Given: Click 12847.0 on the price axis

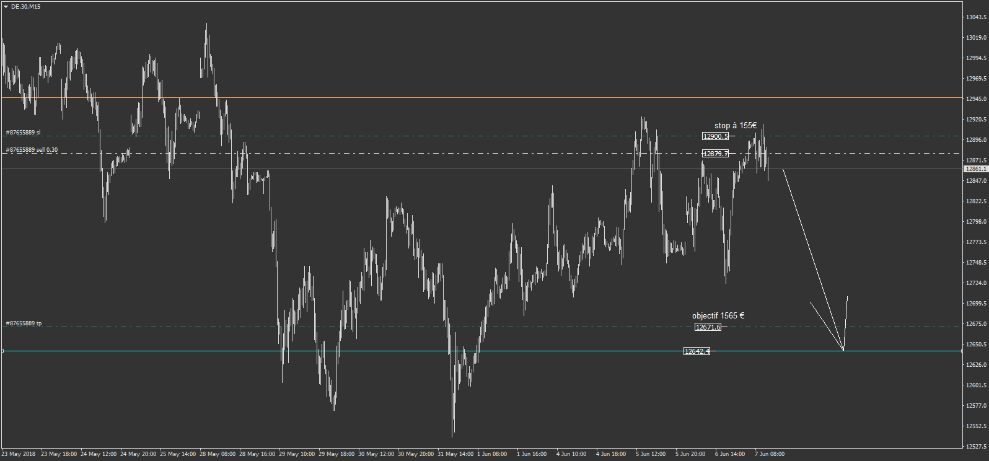Looking at the screenshot, I should tap(976, 181).
